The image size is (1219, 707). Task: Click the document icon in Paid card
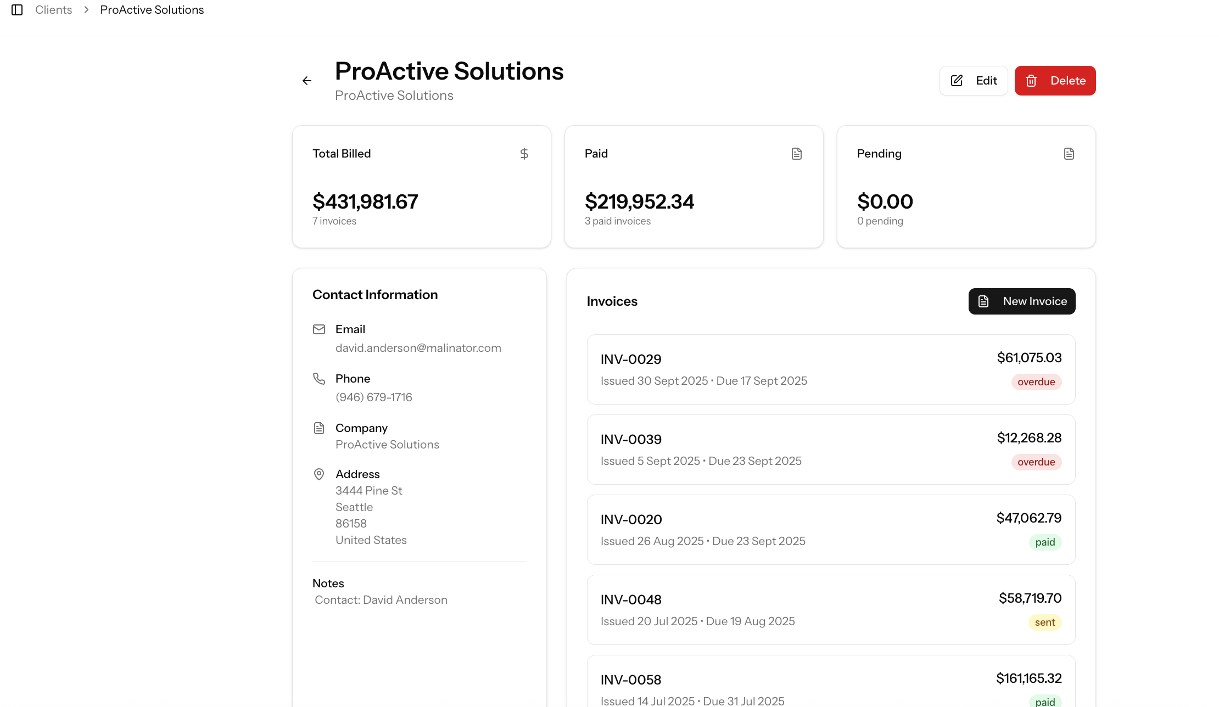pos(796,154)
